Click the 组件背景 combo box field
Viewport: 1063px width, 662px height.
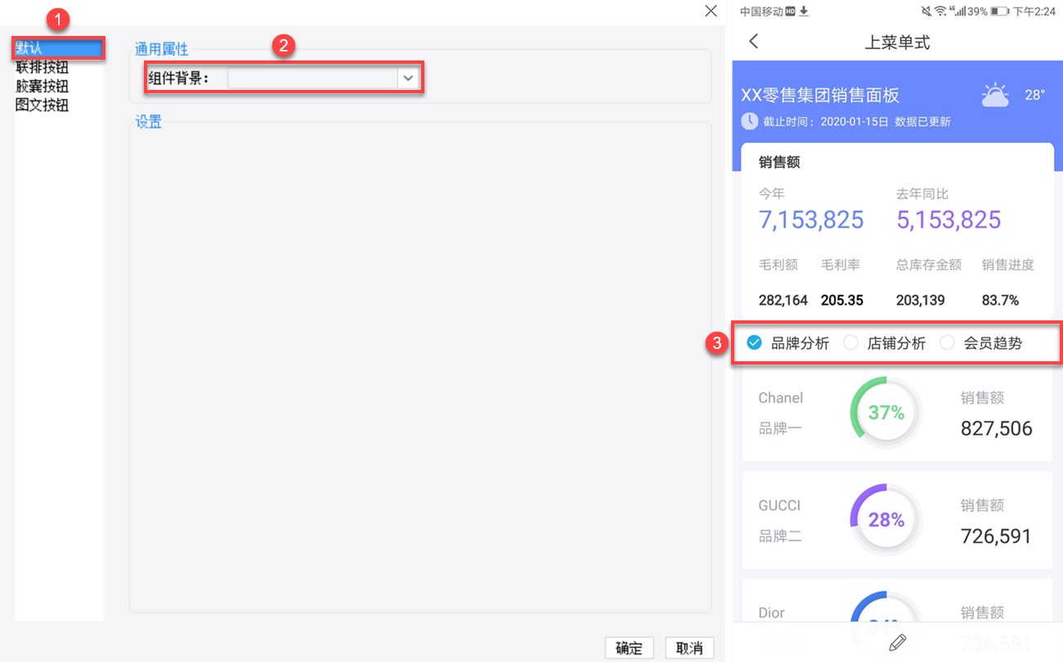click(323, 78)
